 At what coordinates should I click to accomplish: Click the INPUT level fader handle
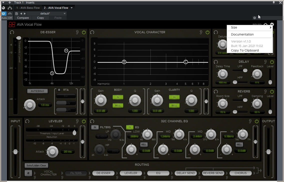pos(15,152)
